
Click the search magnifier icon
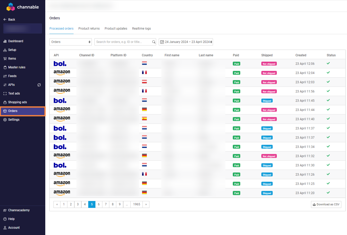(x=154, y=42)
